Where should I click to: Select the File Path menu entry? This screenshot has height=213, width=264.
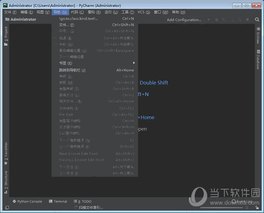tap(95, 114)
